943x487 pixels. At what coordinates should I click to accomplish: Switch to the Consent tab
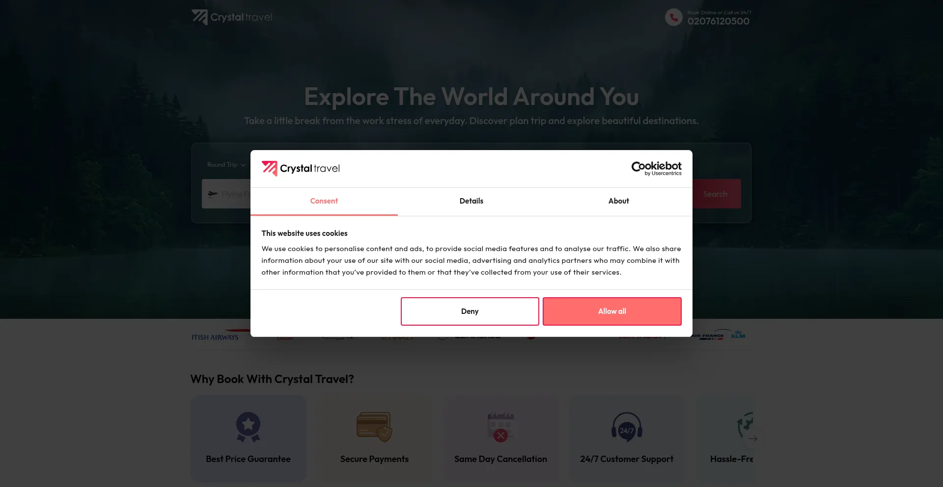tap(324, 201)
